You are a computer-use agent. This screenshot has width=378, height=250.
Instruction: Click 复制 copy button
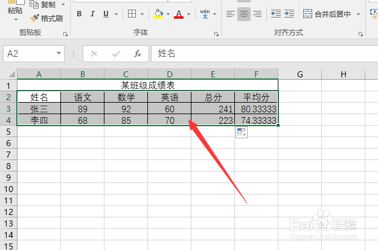pos(43,4)
